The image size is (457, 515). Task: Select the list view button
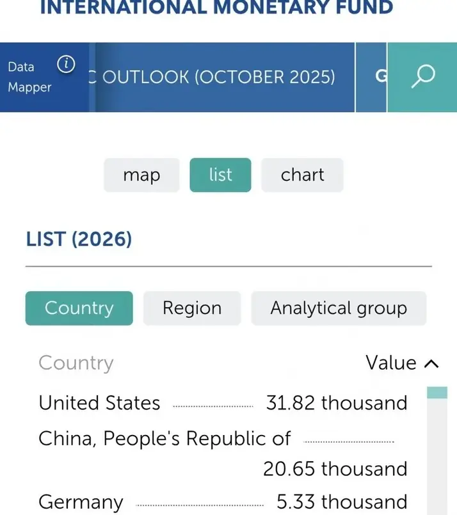[220, 175]
